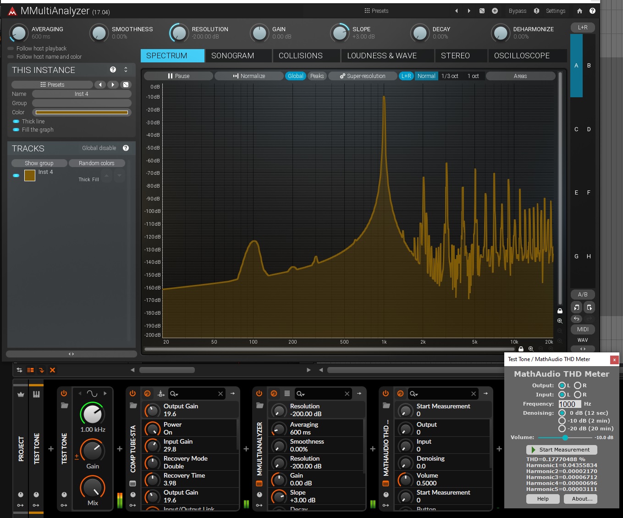This screenshot has height=518, width=623.
Task: Expand the MathAudio THD device arrow
Action: coord(485,394)
